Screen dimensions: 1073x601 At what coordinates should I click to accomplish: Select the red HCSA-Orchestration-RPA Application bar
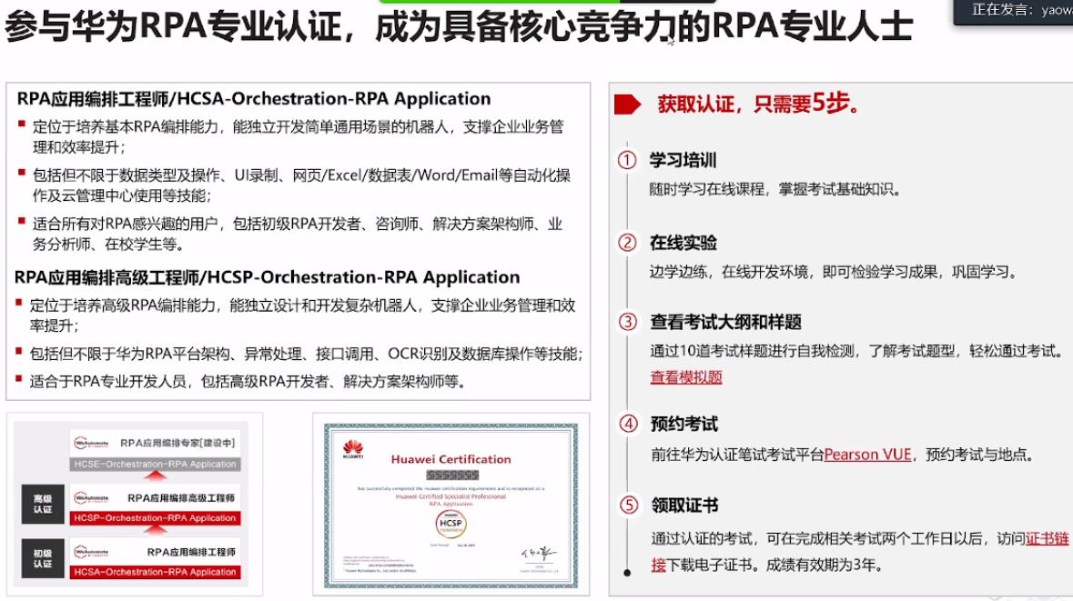pyautogui.click(x=155, y=572)
